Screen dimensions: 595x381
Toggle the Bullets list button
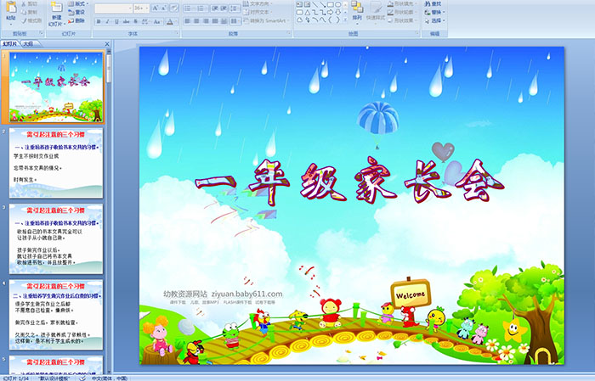(x=189, y=8)
